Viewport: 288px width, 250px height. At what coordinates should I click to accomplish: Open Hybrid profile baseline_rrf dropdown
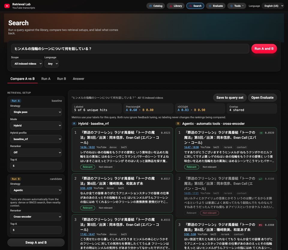click(36, 139)
